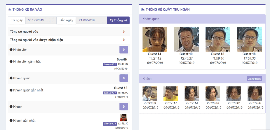Select the Đến ngày date field

(91, 20)
